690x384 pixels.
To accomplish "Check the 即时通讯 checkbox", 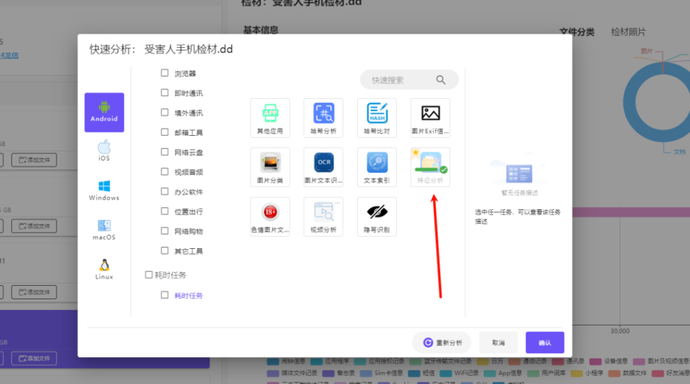I will tap(164, 93).
